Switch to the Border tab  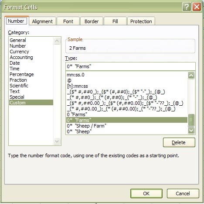[92, 21]
